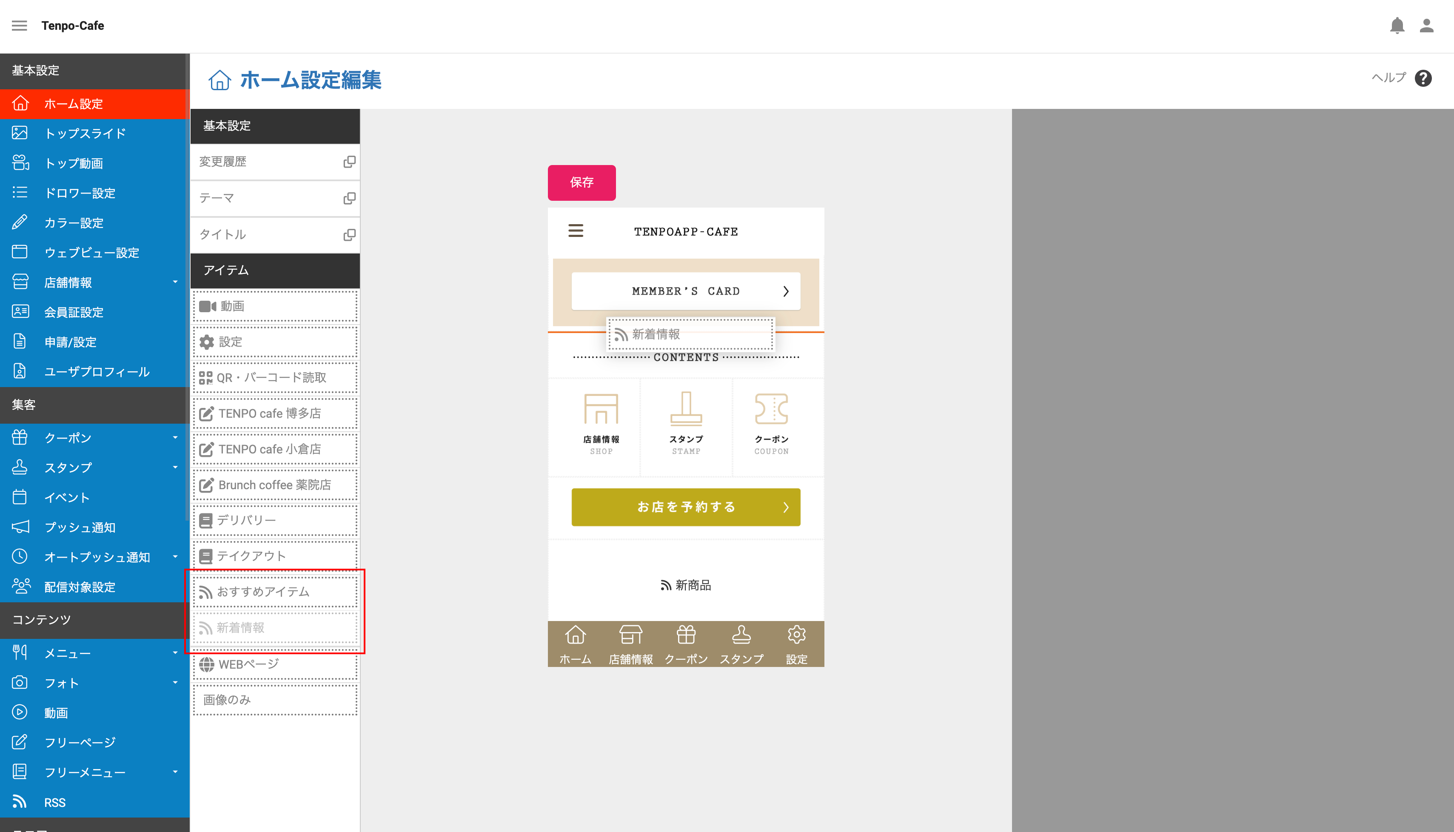Click the help question mark icon

pos(1423,78)
